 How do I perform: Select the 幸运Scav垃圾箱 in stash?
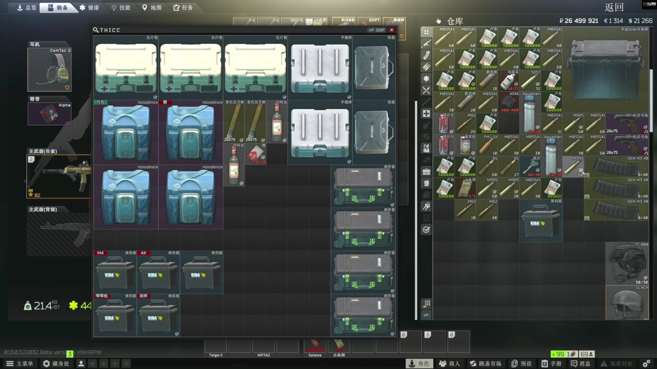(605, 70)
